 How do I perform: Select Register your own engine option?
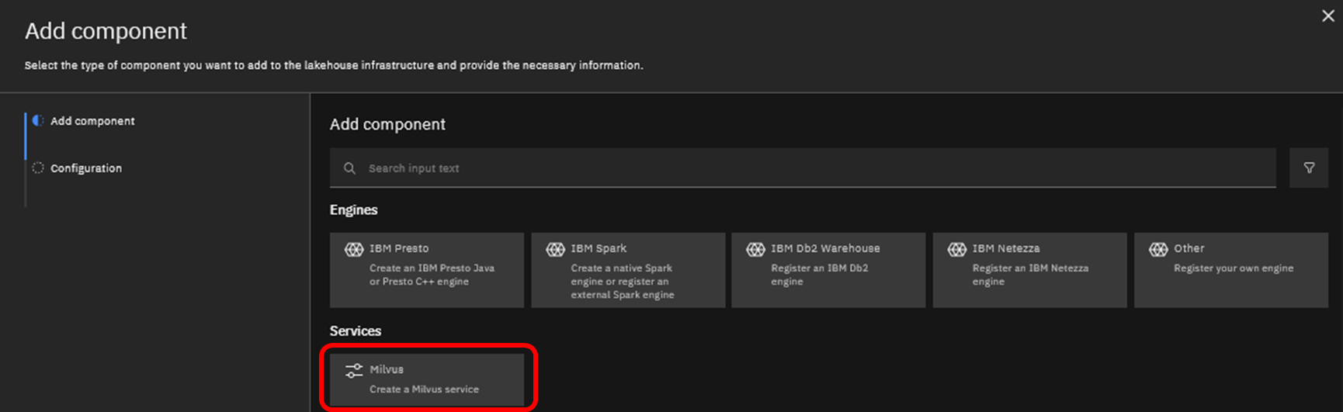(x=1233, y=268)
